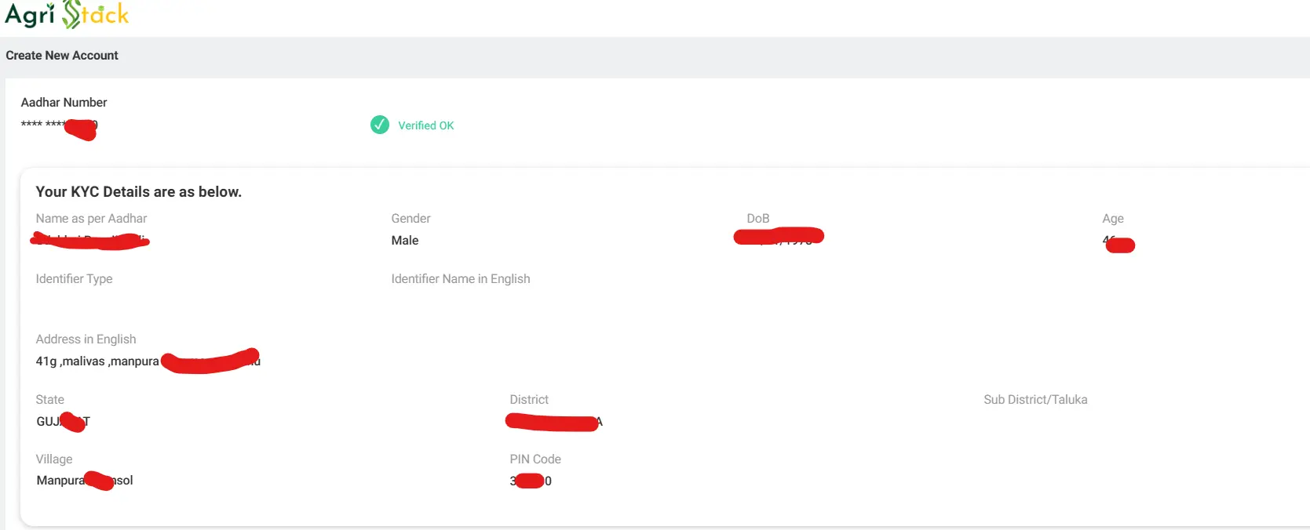Click the Aadhar Number label

pos(64,103)
